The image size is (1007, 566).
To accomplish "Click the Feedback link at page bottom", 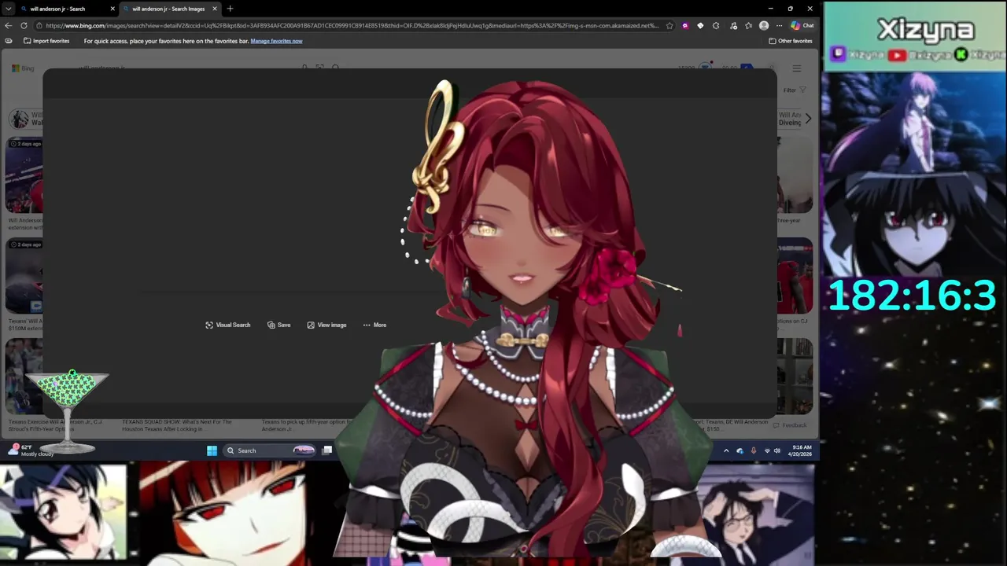I will 790,425.
